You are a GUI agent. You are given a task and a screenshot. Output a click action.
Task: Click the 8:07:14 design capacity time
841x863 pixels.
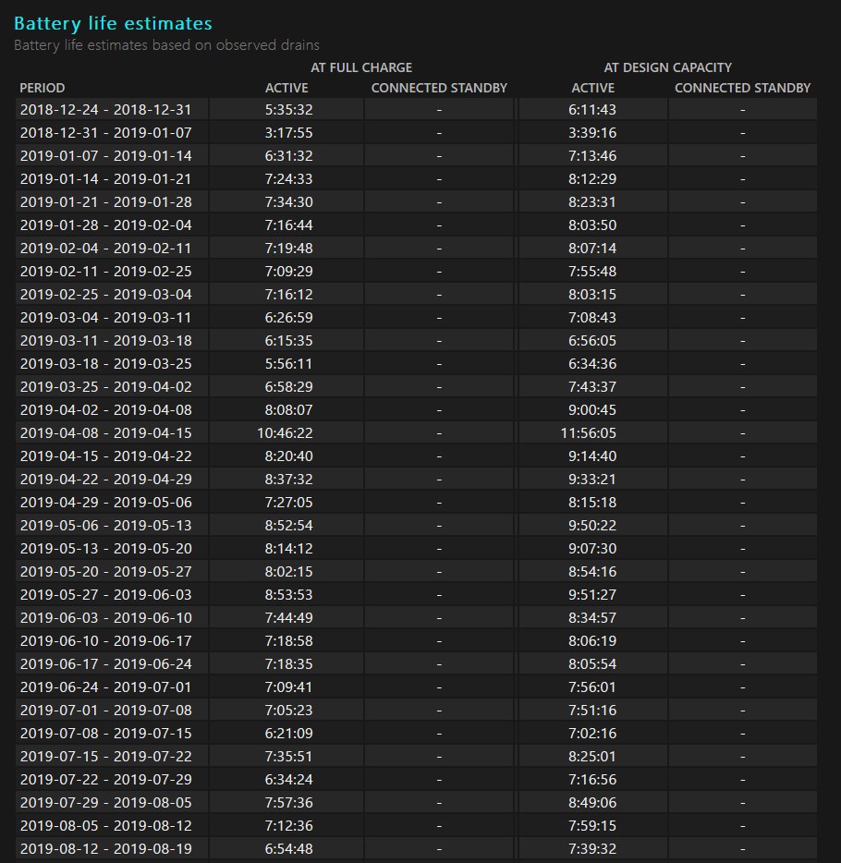pos(592,249)
